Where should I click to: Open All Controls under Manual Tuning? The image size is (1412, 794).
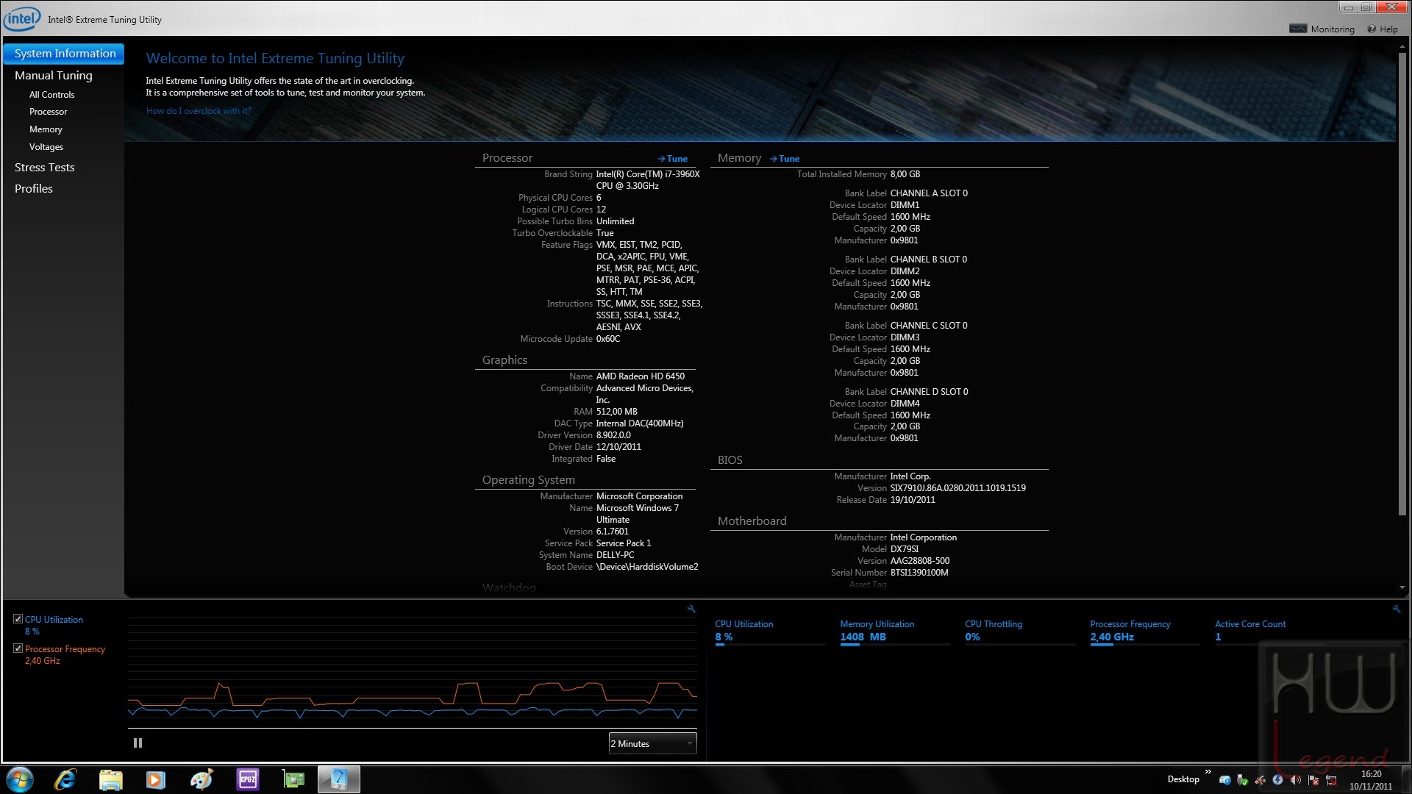tap(51, 95)
